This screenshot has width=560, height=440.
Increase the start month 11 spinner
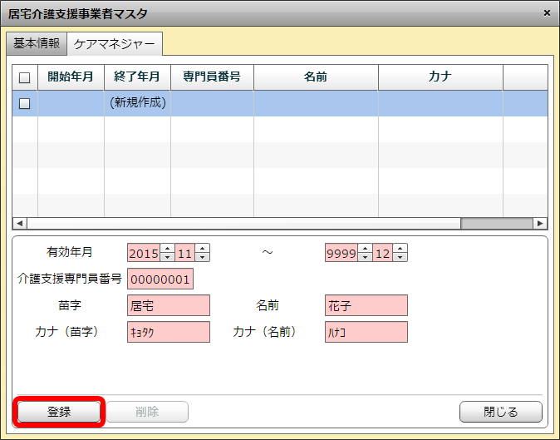pos(203,249)
